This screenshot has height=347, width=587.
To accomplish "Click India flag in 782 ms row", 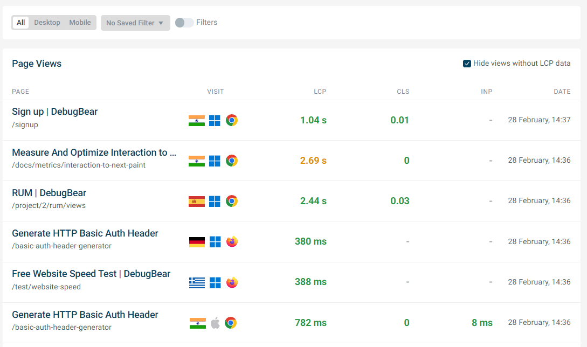I will (x=198, y=323).
